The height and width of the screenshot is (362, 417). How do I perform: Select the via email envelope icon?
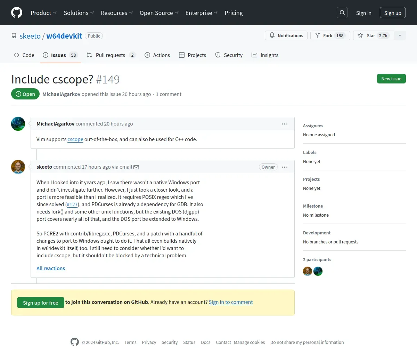pyautogui.click(x=136, y=167)
